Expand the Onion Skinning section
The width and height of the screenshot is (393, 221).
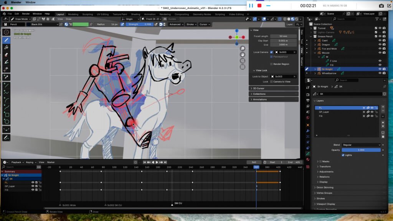pos(325,187)
